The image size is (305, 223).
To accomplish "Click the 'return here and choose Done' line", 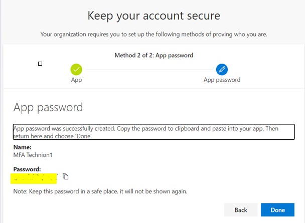I will tap(52, 136).
